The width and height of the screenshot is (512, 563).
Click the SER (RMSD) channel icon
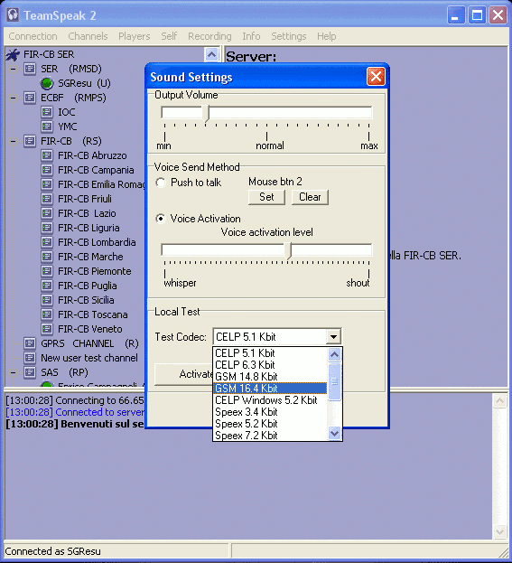pyautogui.click(x=30, y=69)
